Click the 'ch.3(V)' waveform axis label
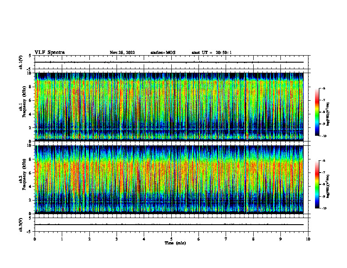The width and height of the screenshot is (347, 268). (21, 225)
